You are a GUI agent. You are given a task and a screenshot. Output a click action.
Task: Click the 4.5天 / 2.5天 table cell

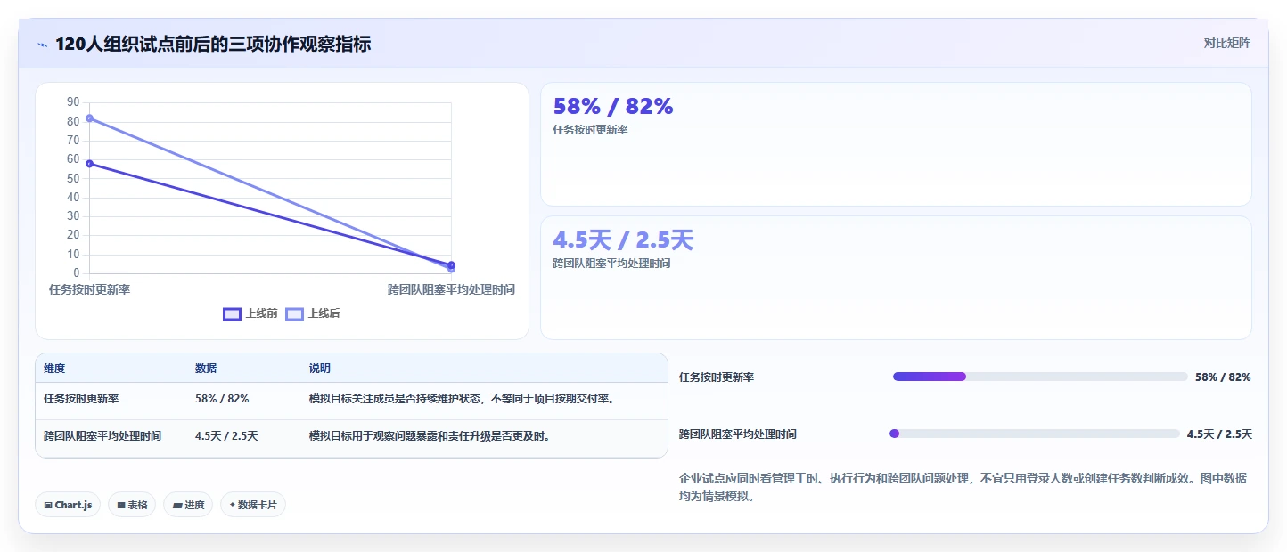226,436
